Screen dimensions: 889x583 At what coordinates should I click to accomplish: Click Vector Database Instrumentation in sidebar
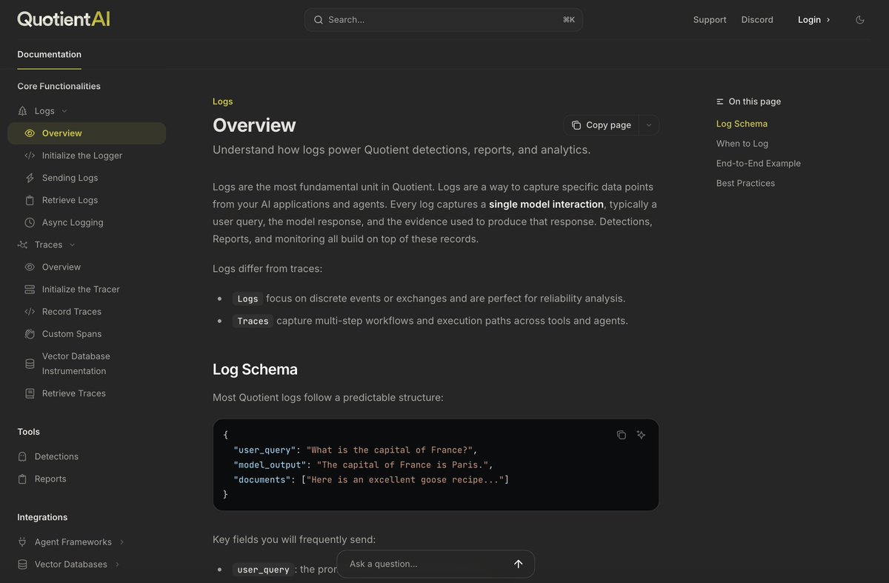[x=76, y=364]
